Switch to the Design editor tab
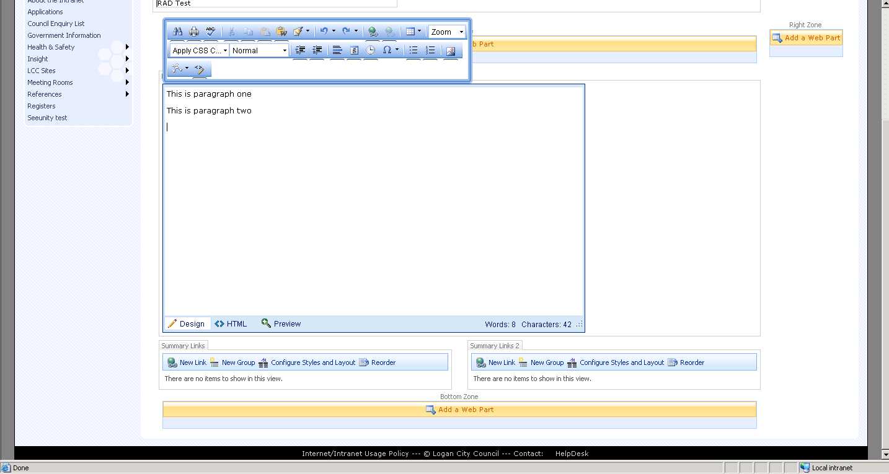 pyautogui.click(x=187, y=323)
